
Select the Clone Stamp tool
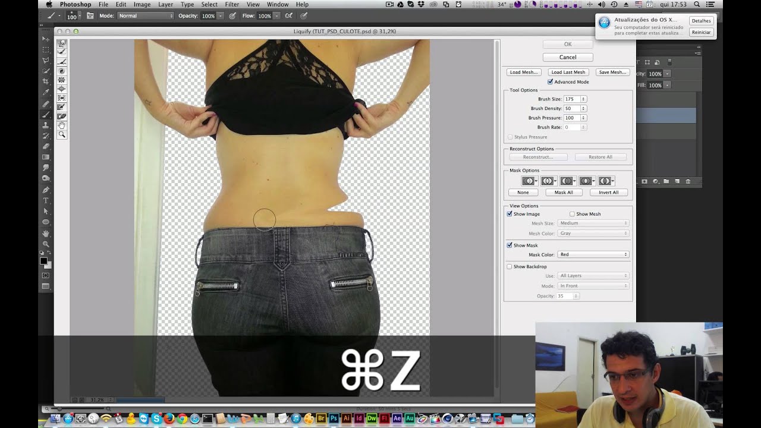click(46, 125)
